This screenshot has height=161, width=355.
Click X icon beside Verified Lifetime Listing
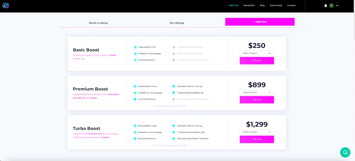(x=174, y=47)
